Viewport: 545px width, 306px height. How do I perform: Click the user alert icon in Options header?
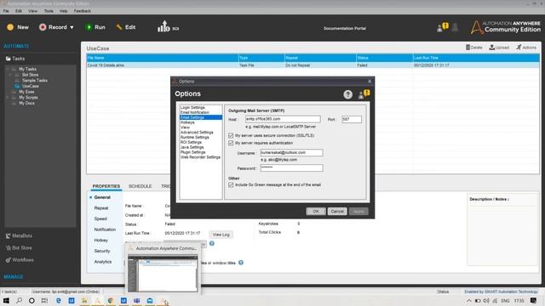pos(364,94)
